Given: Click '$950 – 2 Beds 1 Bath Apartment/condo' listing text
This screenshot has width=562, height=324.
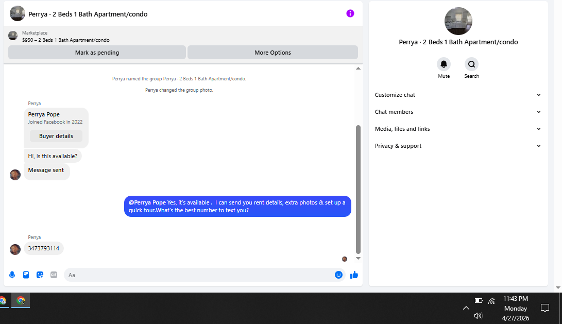Looking at the screenshot, I should point(66,40).
